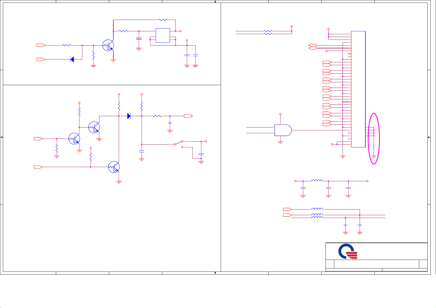Screen dimensions: 436x308
Task: Click the upper input port of the top-left circuit
Action: point(41,45)
